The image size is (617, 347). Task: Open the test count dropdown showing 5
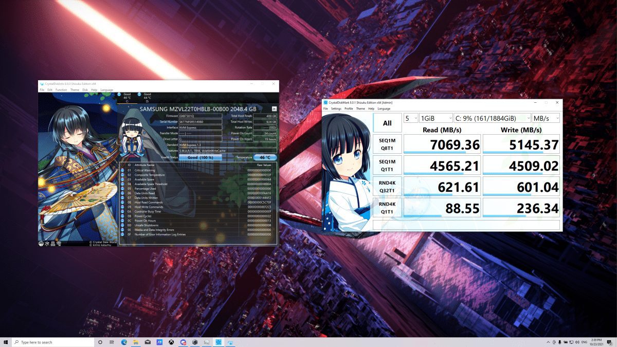coord(410,118)
